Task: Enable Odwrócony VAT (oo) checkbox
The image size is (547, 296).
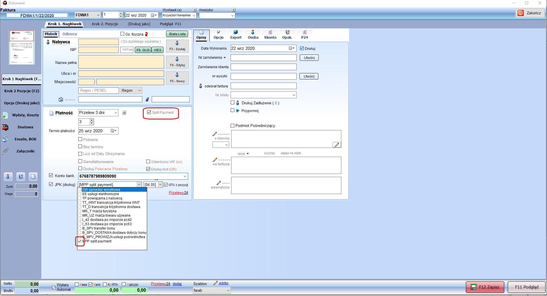Action: [x=148, y=162]
